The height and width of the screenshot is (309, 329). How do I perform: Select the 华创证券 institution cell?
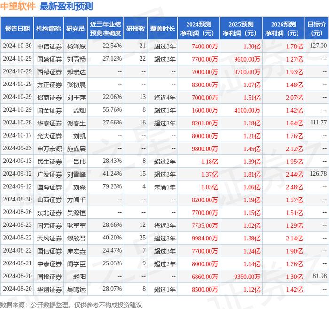coord(49,289)
